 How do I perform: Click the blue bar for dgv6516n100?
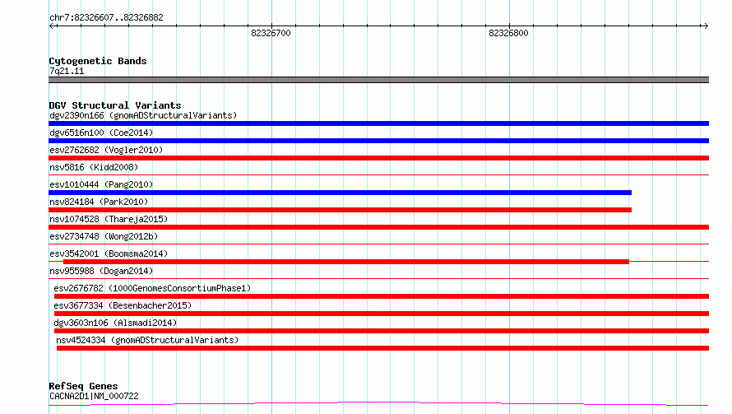coord(378,141)
